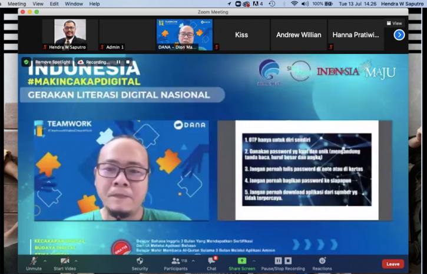Open the View layout options

coord(394,24)
